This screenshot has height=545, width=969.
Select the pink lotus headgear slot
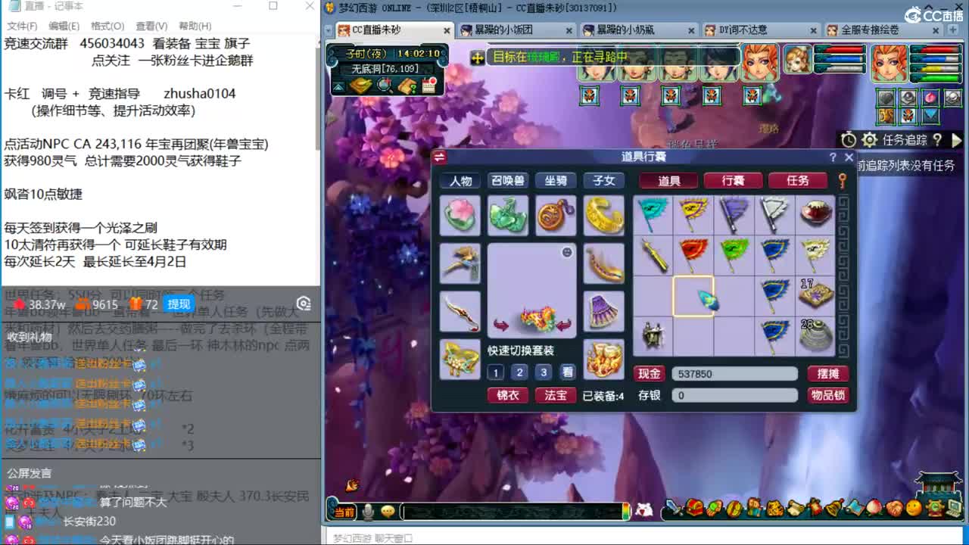460,216
